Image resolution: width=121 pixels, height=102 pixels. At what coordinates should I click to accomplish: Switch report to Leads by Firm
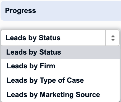pyautogui.click(x=31, y=66)
